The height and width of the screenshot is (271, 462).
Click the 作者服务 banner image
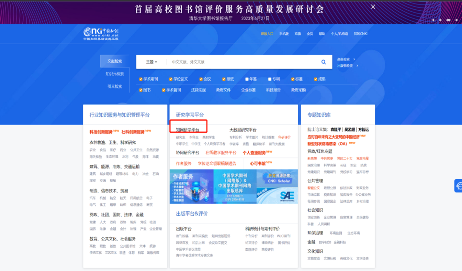191,186
